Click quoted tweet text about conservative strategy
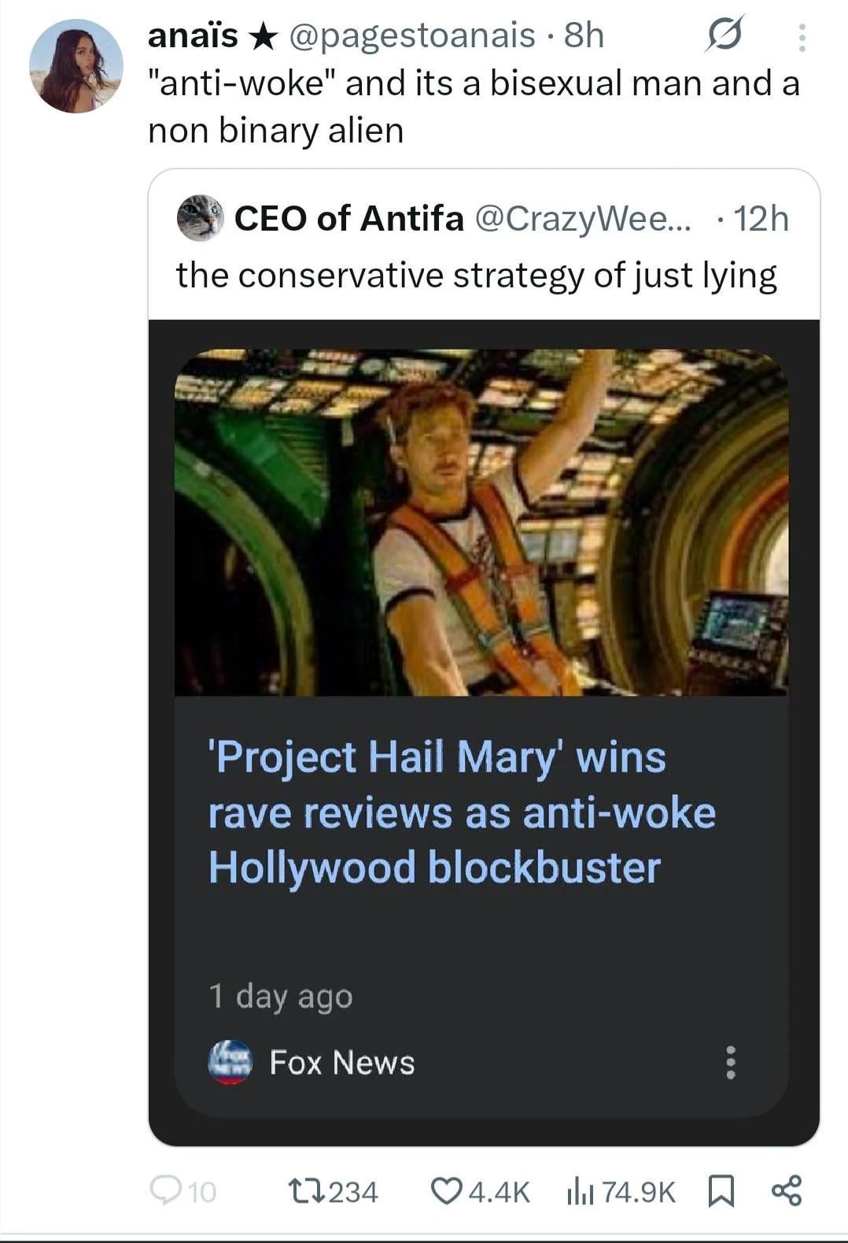The width and height of the screenshot is (848, 1243). point(476,276)
